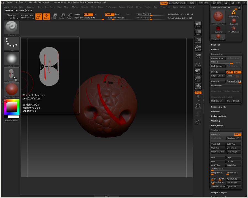Expand the SubTool section

coord(215,45)
